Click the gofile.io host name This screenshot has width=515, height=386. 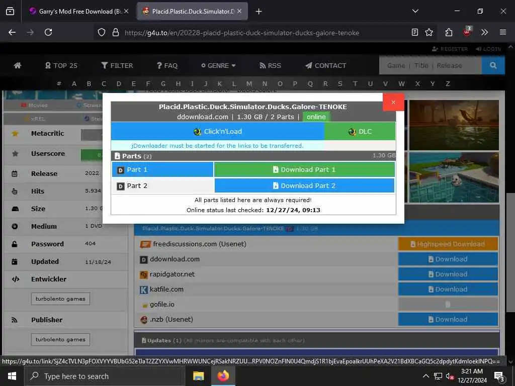pyautogui.click(x=162, y=304)
